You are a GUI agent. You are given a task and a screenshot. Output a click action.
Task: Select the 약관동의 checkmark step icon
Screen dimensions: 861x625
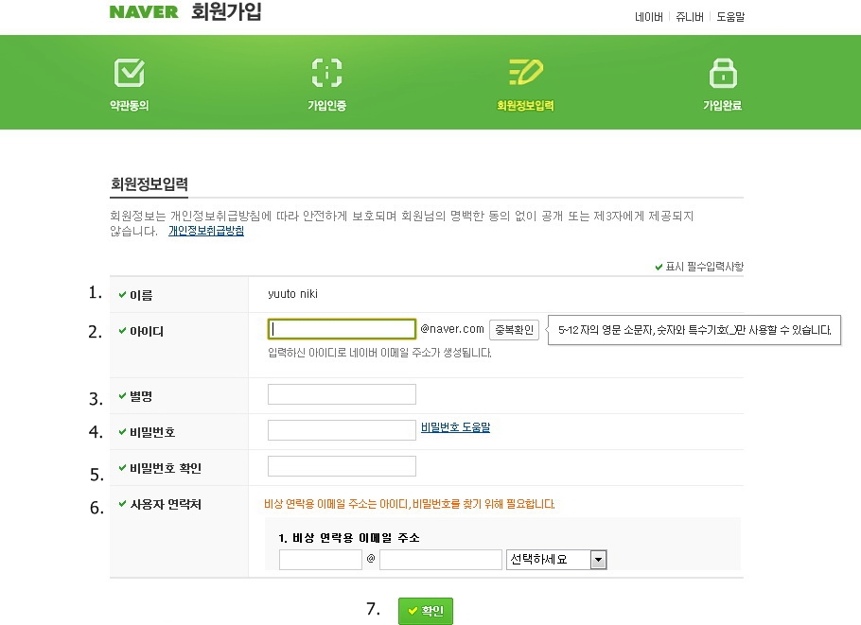pyautogui.click(x=130, y=73)
